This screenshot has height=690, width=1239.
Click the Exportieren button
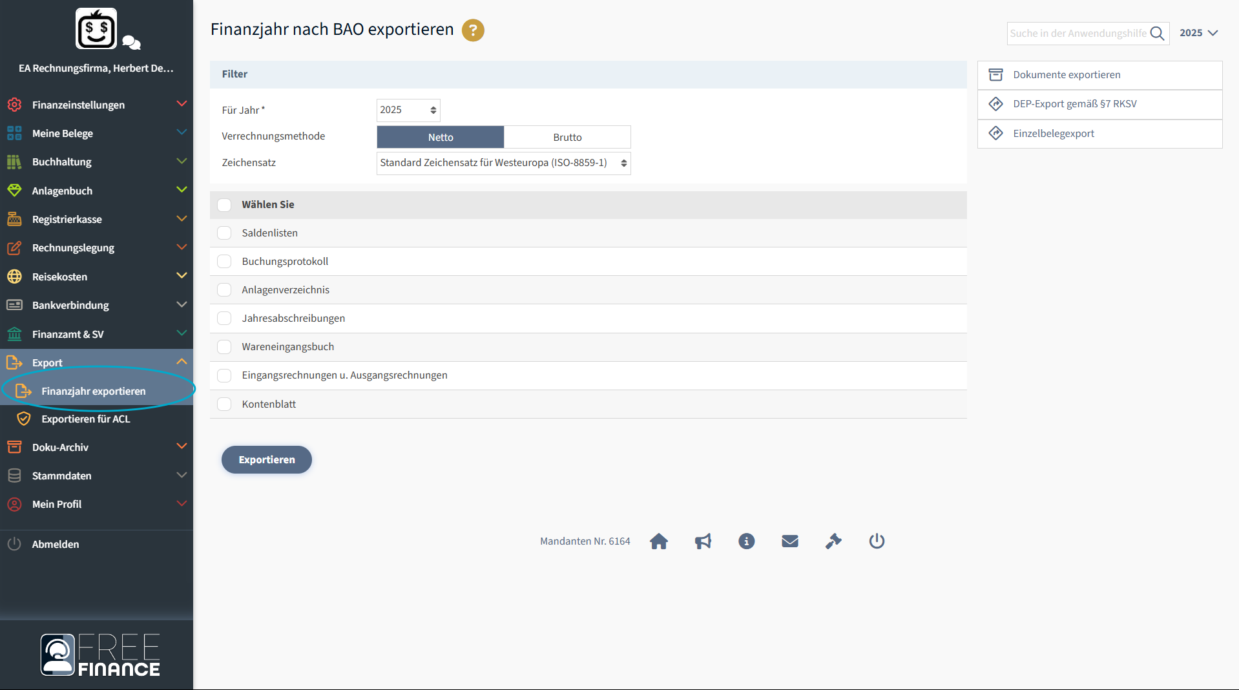point(266,459)
